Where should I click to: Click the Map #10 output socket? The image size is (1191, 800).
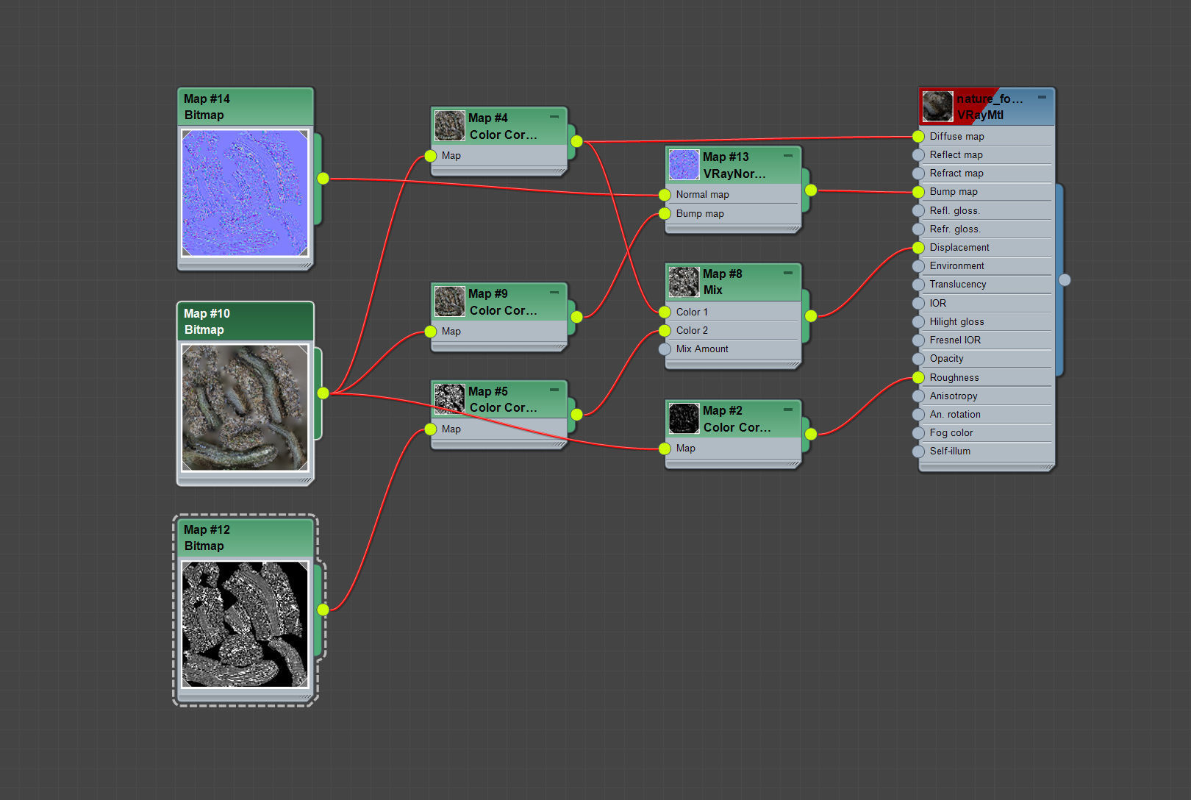coord(323,393)
